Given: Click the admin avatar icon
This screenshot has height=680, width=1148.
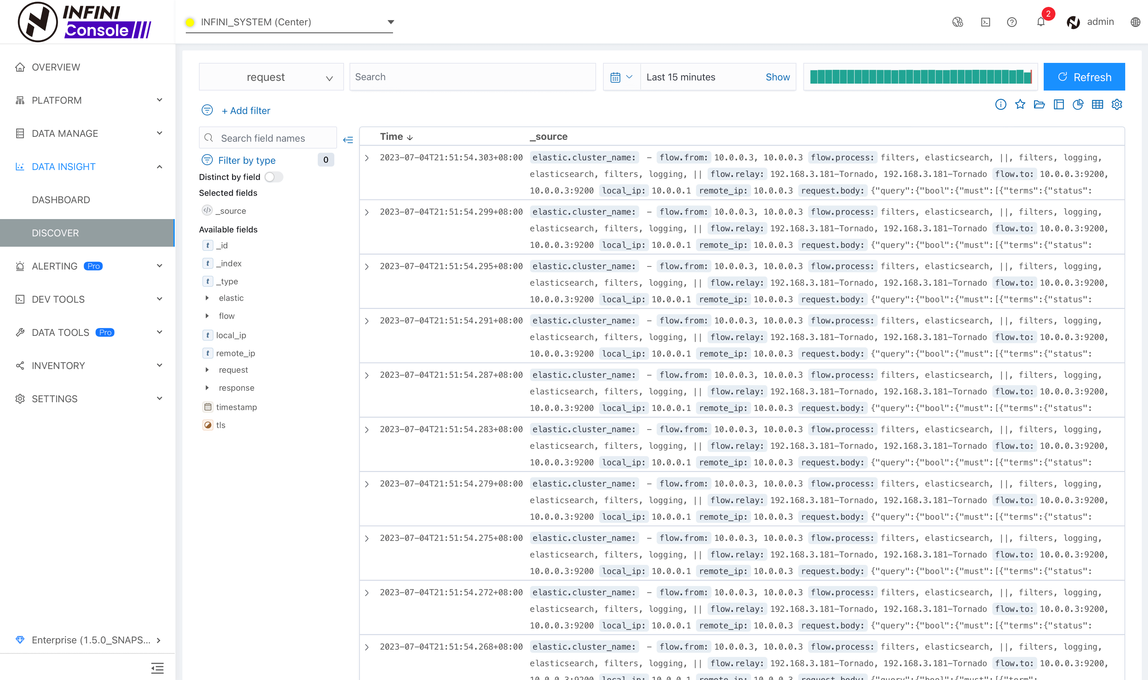Looking at the screenshot, I should click(1073, 22).
